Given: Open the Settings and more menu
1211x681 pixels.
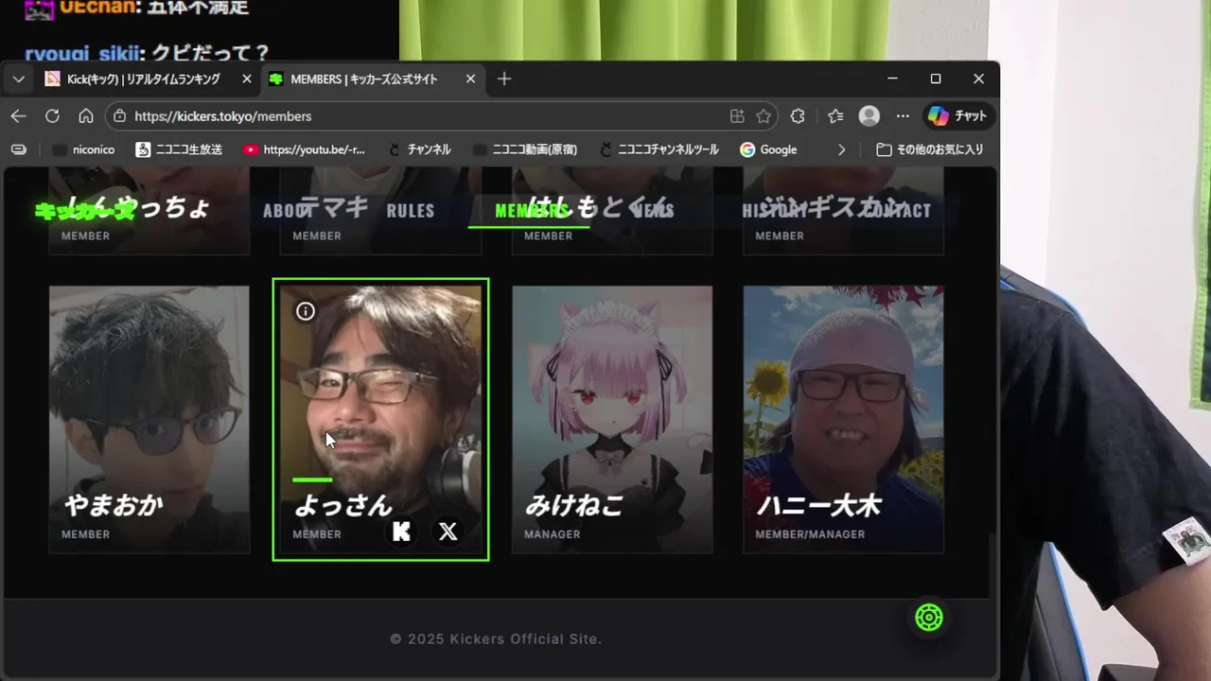Looking at the screenshot, I should pos(903,116).
